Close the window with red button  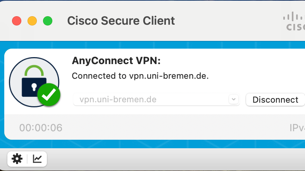coord(17,21)
